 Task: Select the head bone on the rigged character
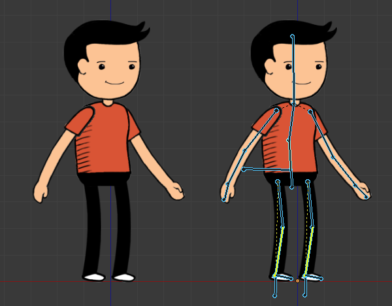[x=293, y=69]
